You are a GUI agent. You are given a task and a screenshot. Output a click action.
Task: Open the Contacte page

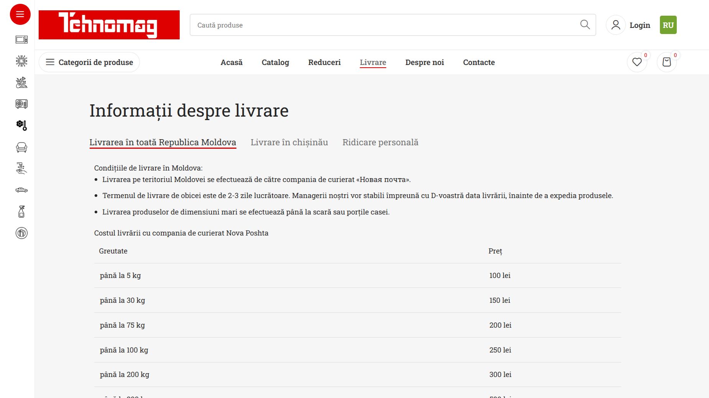tap(479, 62)
